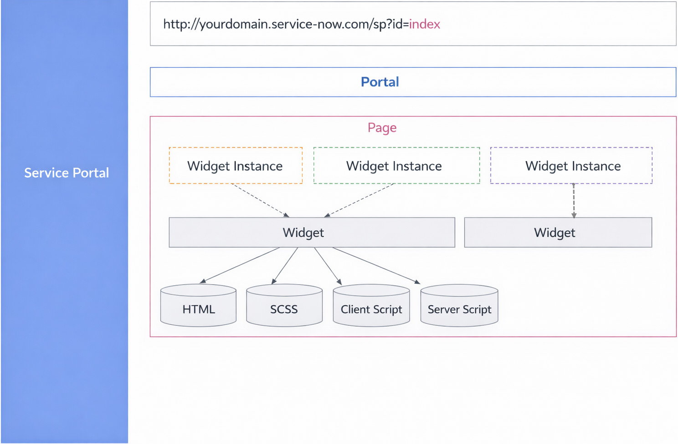
Task: Select the Server Script cylinder
Action: (459, 305)
